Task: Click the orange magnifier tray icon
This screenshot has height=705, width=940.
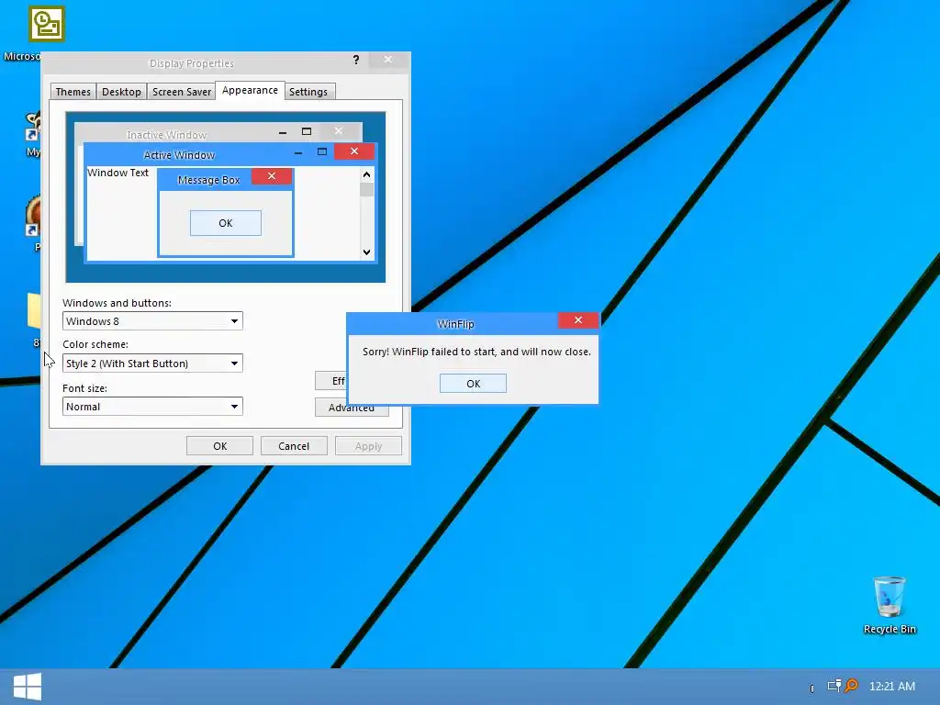Action: coord(851,685)
